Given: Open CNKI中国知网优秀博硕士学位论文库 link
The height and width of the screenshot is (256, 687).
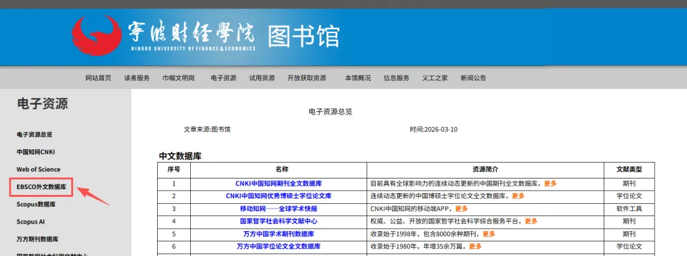Looking at the screenshot, I should 279,196.
